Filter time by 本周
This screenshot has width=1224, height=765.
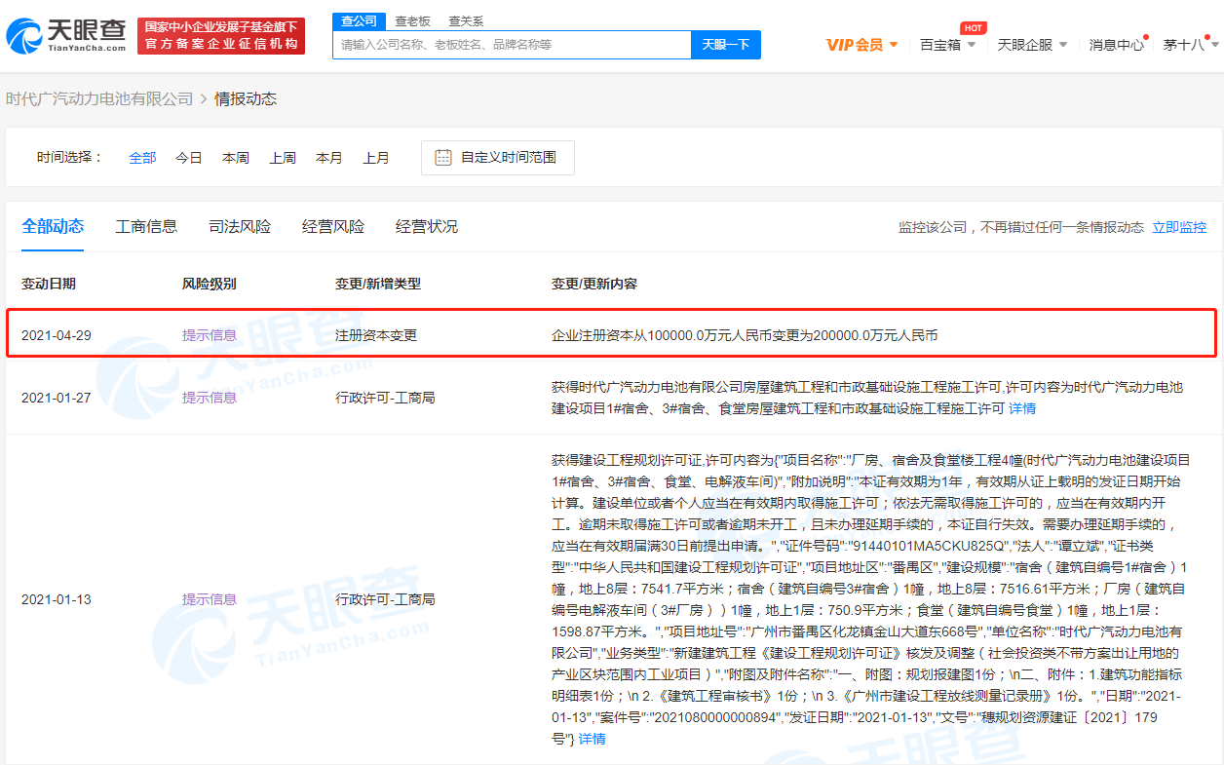pyautogui.click(x=236, y=158)
